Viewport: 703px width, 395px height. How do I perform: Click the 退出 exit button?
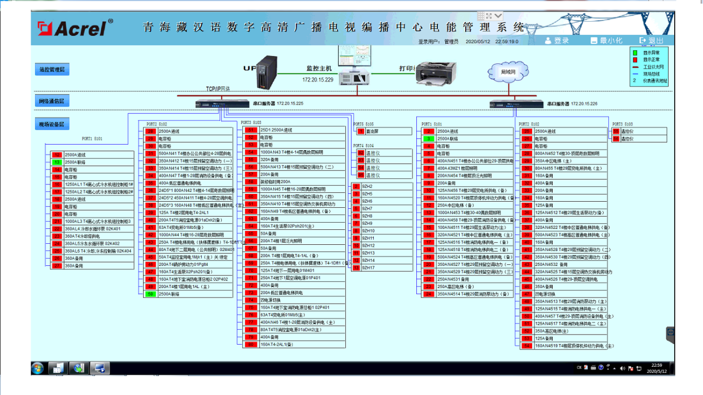click(x=651, y=40)
